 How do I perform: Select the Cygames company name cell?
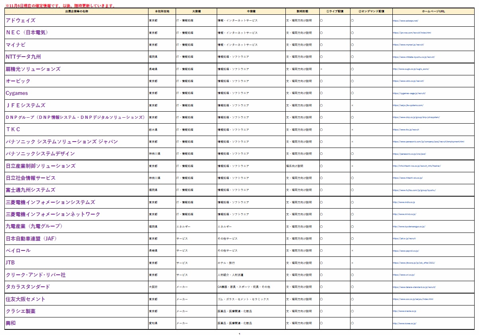(x=77, y=93)
